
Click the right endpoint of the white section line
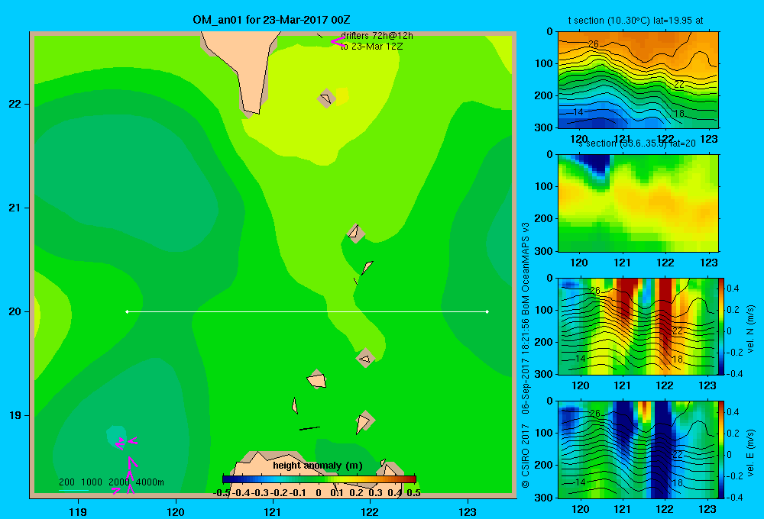pyautogui.click(x=487, y=311)
